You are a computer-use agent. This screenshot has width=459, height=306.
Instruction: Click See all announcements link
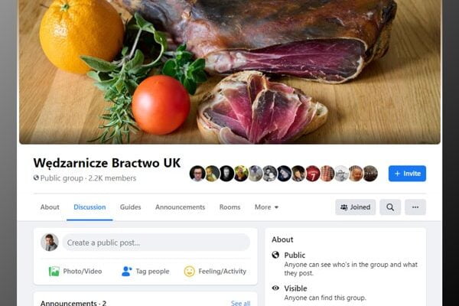(240, 303)
